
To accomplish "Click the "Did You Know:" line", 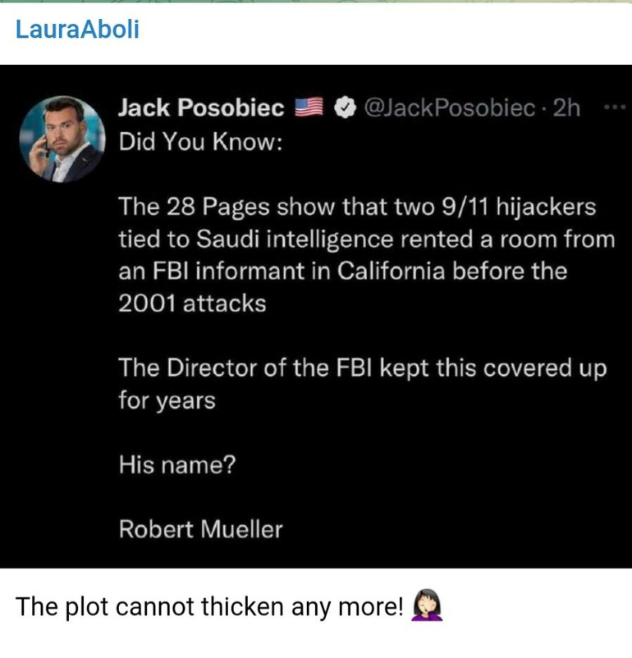I will (x=200, y=141).
